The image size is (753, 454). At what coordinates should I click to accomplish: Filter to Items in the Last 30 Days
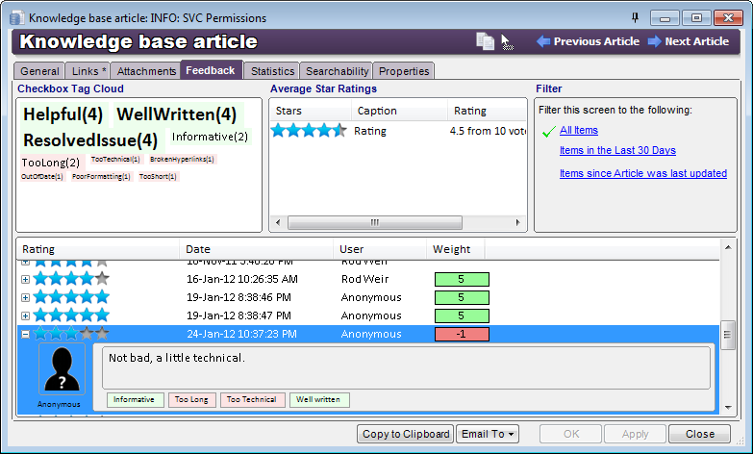click(617, 150)
